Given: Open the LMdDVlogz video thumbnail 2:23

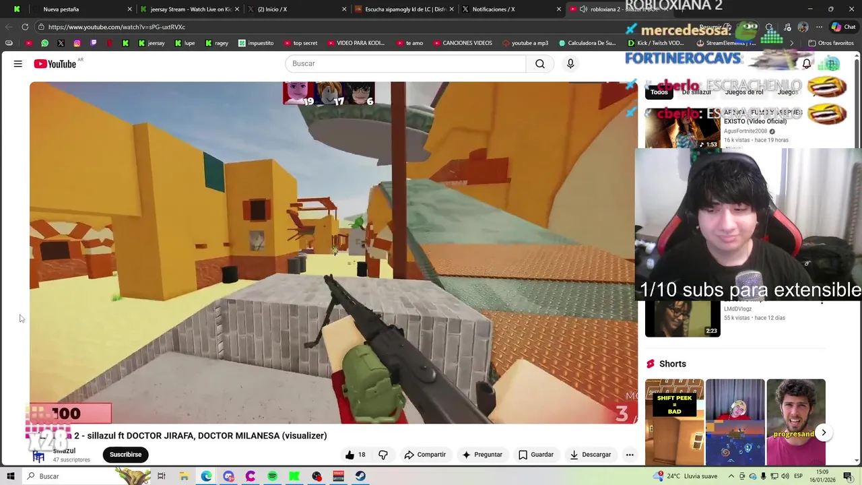Looking at the screenshot, I should (x=683, y=319).
